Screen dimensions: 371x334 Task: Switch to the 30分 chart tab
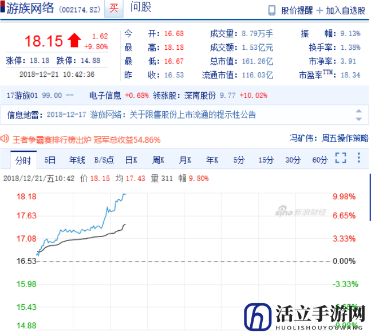(x=293, y=160)
